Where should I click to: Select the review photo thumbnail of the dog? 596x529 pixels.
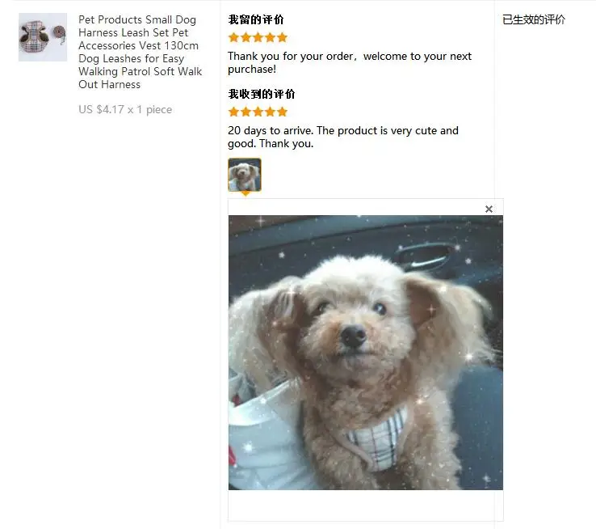pos(245,175)
